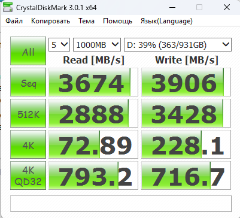
Task: Click the CrystalDiskMark app icon in title bar
Action: pos(8,8)
